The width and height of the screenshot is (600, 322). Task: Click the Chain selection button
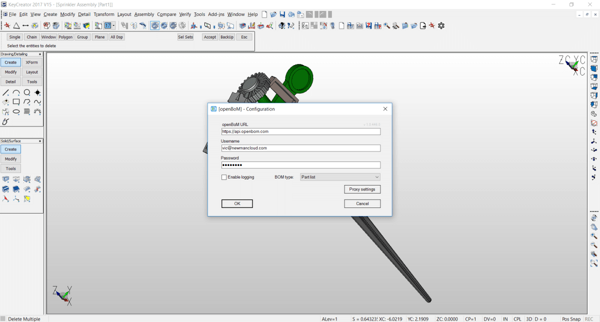tap(32, 37)
